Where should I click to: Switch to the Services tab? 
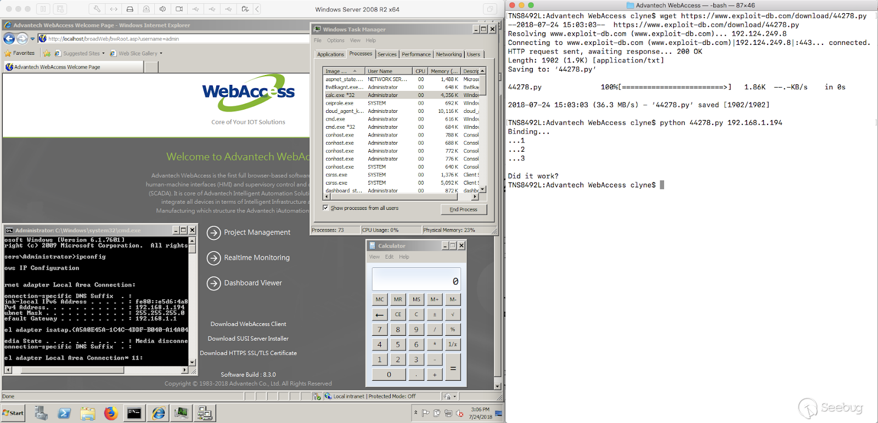coord(387,54)
